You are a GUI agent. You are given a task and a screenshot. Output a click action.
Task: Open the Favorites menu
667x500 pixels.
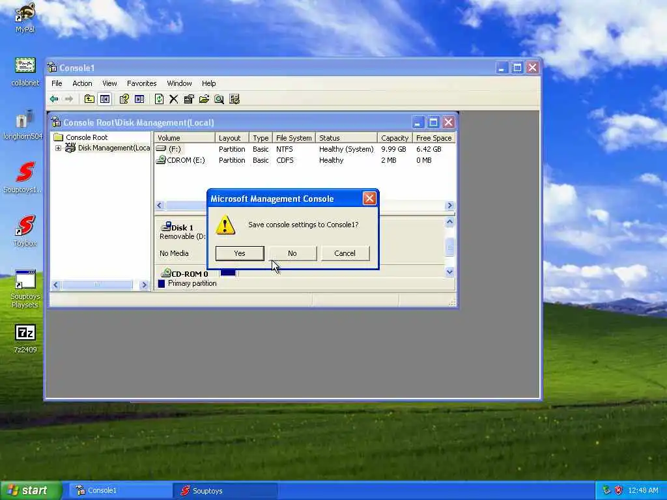[x=141, y=83]
